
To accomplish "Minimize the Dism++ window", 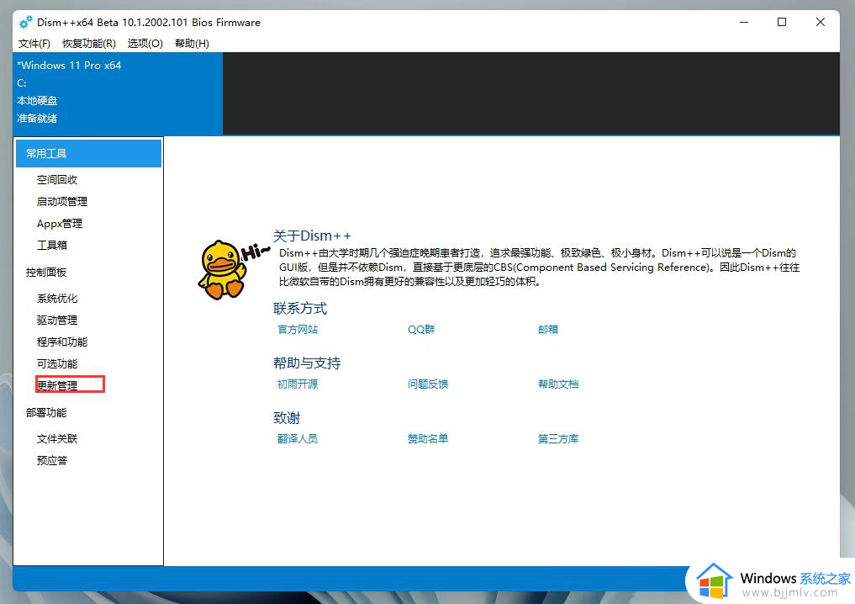I will 744,23.
